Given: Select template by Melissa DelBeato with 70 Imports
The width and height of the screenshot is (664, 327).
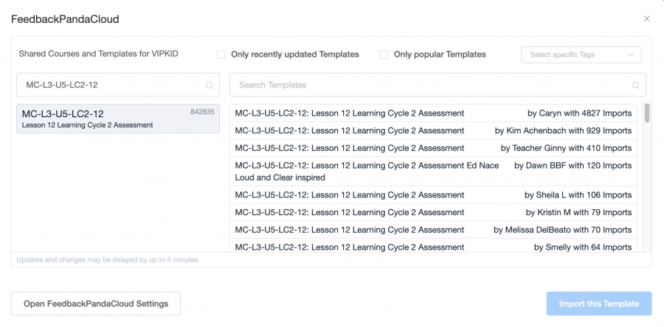Looking at the screenshot, I should pyautogui.click(x=433, y=230).
